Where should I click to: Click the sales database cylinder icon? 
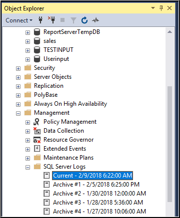pyautogui.click(x=37, y=41)
